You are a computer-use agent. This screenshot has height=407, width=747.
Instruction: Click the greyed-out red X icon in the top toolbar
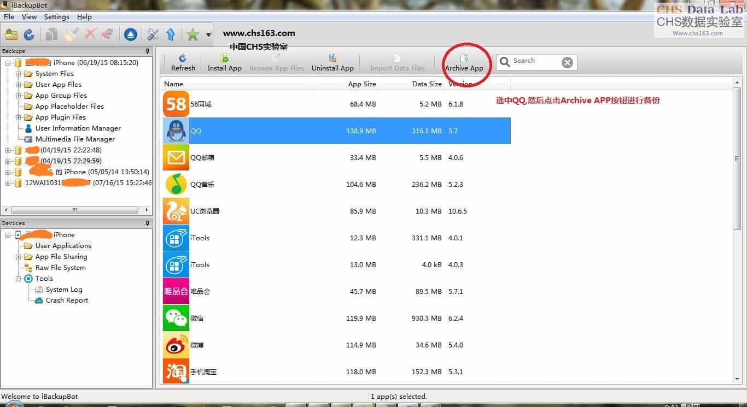point(90,34)
